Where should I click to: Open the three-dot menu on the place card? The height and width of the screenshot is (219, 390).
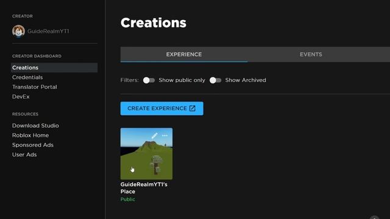pyautogui.click(x=165, y=136)
